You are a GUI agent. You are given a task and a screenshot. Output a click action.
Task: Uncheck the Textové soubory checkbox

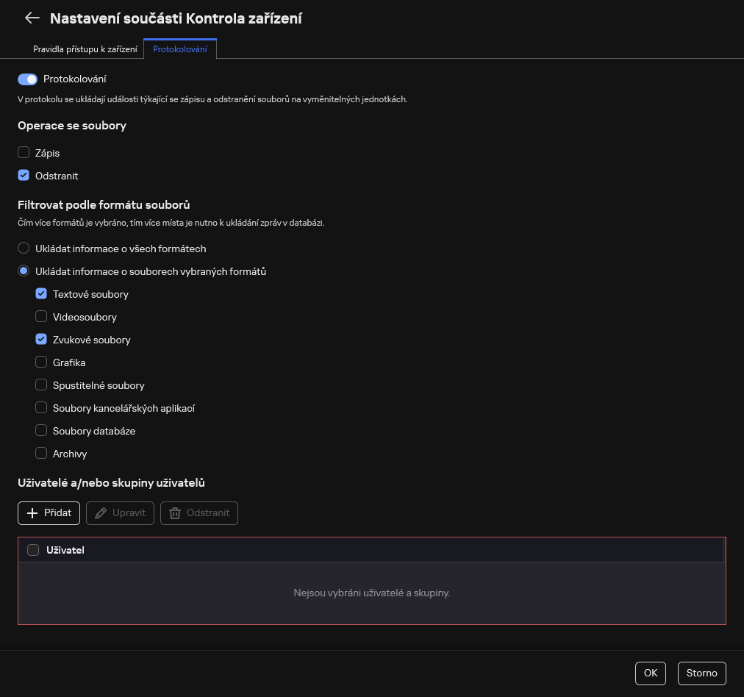coord(41,293)
